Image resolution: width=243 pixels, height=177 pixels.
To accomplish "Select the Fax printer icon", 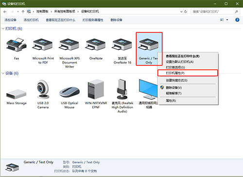I will [17, 45].
